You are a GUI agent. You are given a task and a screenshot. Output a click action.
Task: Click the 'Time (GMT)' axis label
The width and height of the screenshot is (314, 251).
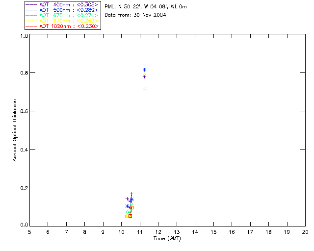click(167, 239)
